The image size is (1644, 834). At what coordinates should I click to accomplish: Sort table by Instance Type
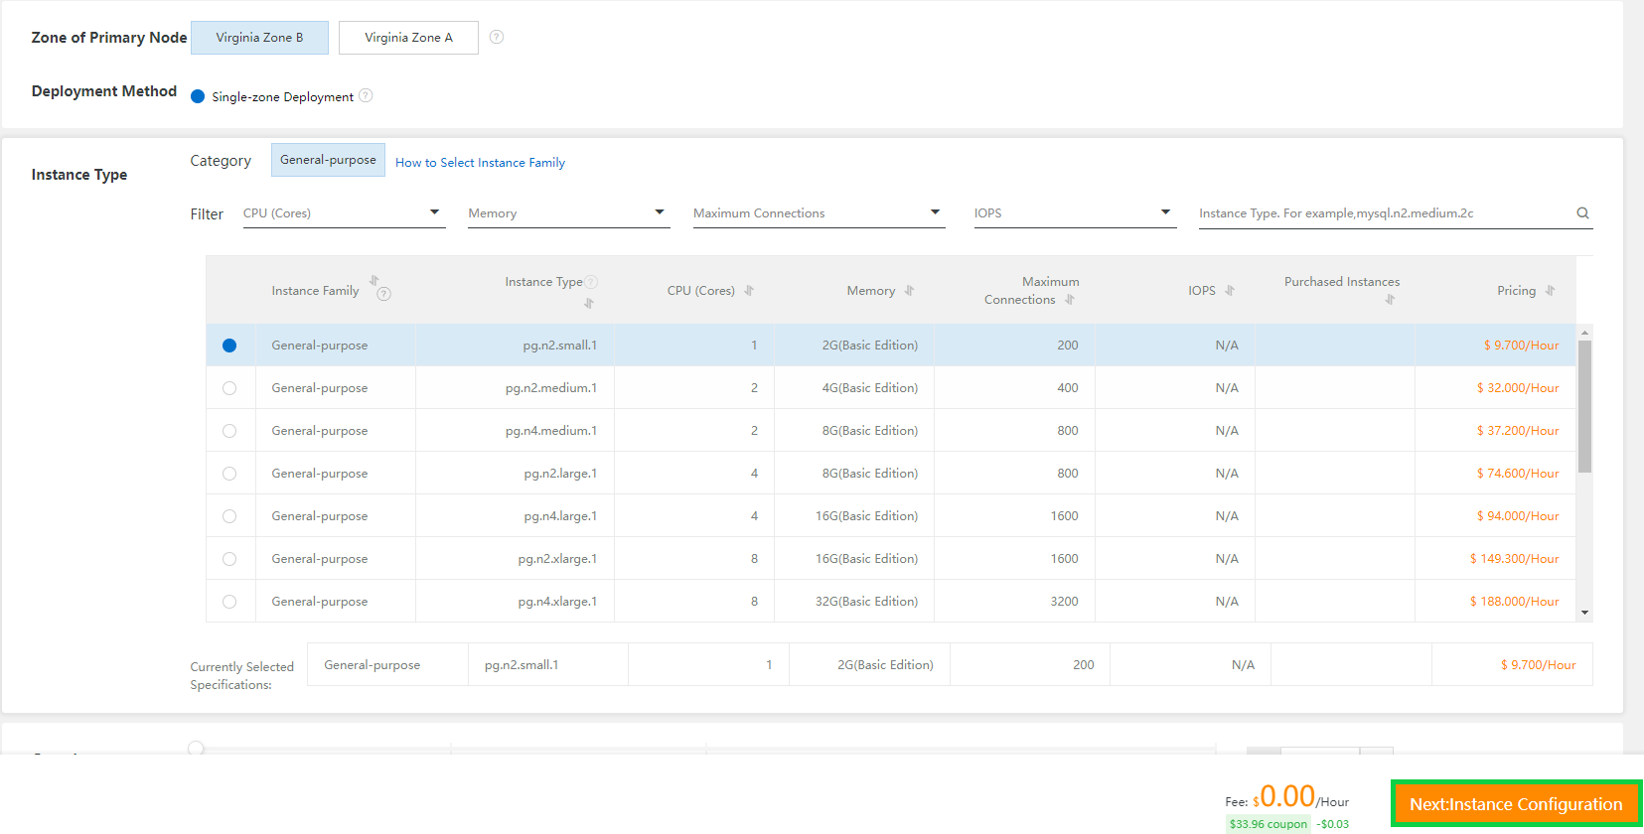pos(589,303)
